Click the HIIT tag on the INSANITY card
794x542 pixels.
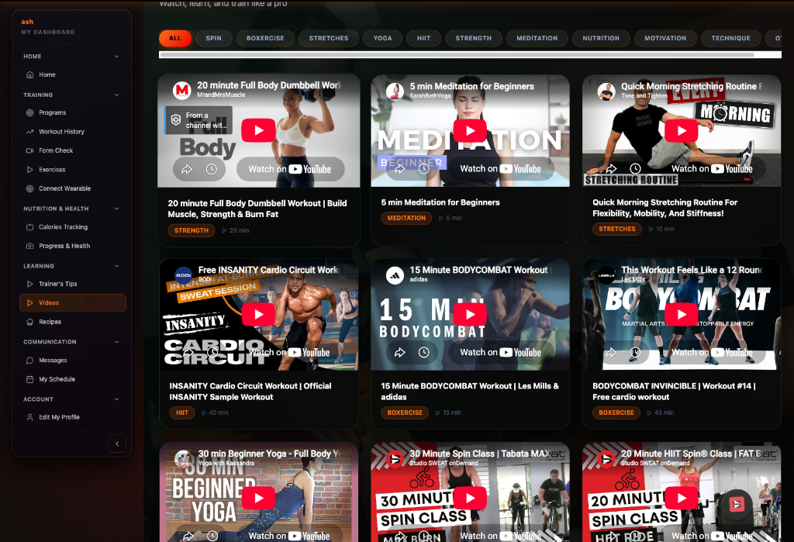click(182, 413)
